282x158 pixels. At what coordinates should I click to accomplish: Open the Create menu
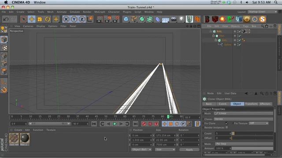[x=20, y=12]
